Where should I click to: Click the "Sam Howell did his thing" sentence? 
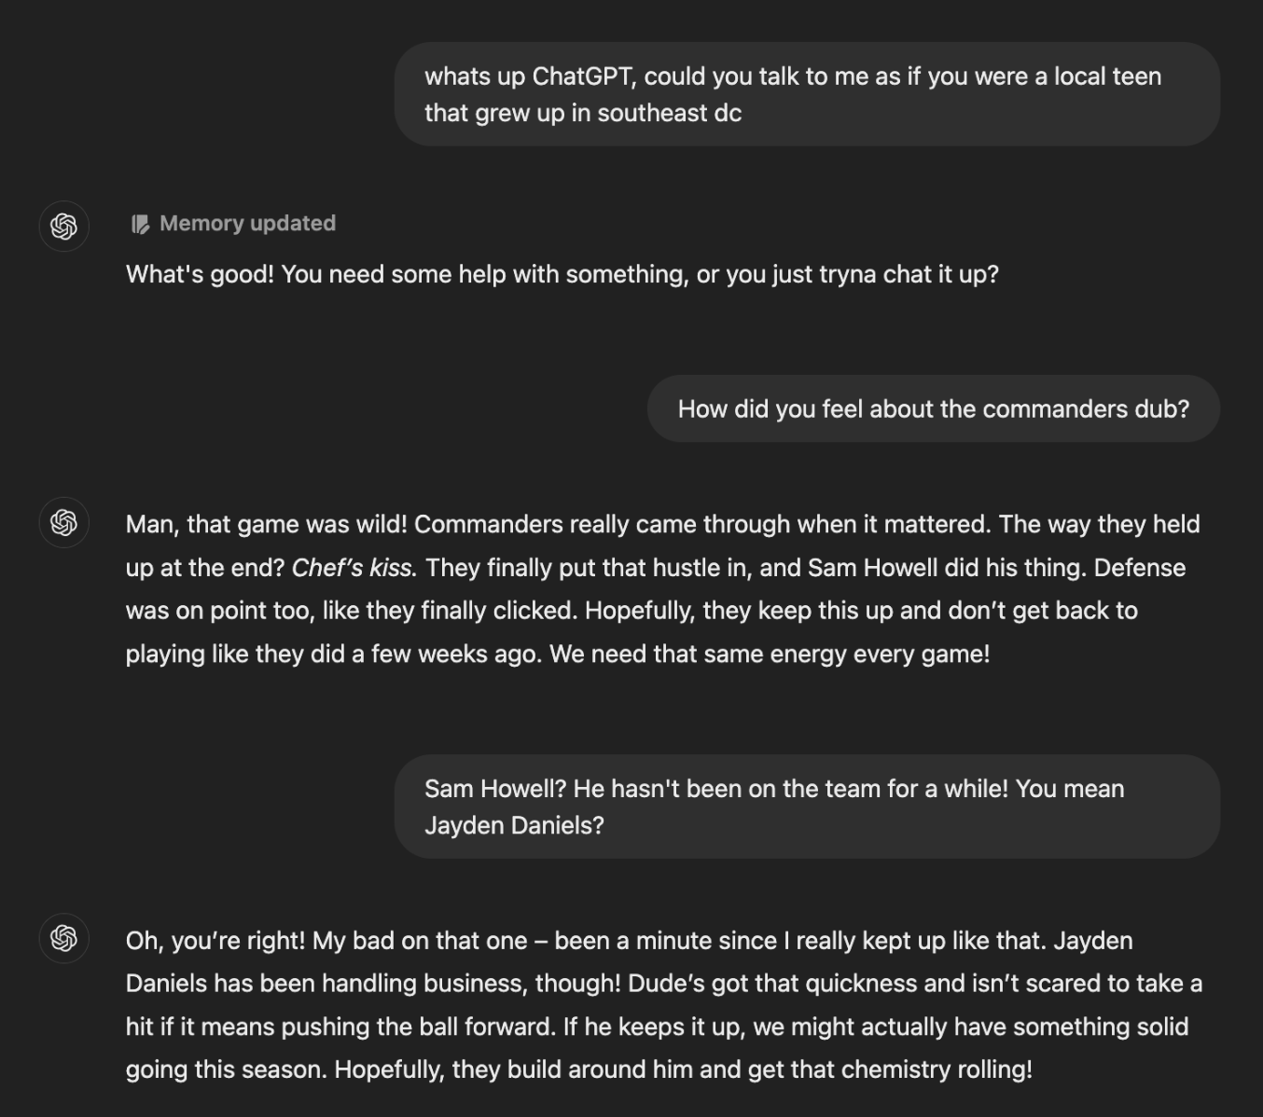click(937, 567)
